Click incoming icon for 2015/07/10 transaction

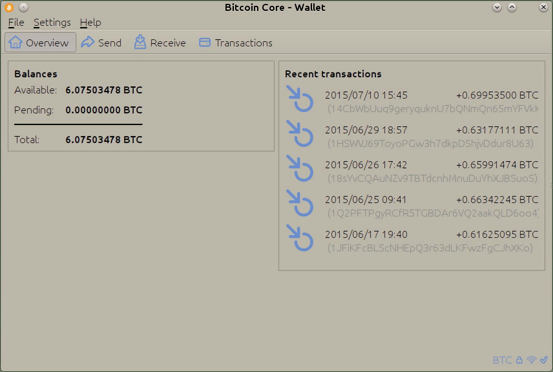tap(300, 99)
